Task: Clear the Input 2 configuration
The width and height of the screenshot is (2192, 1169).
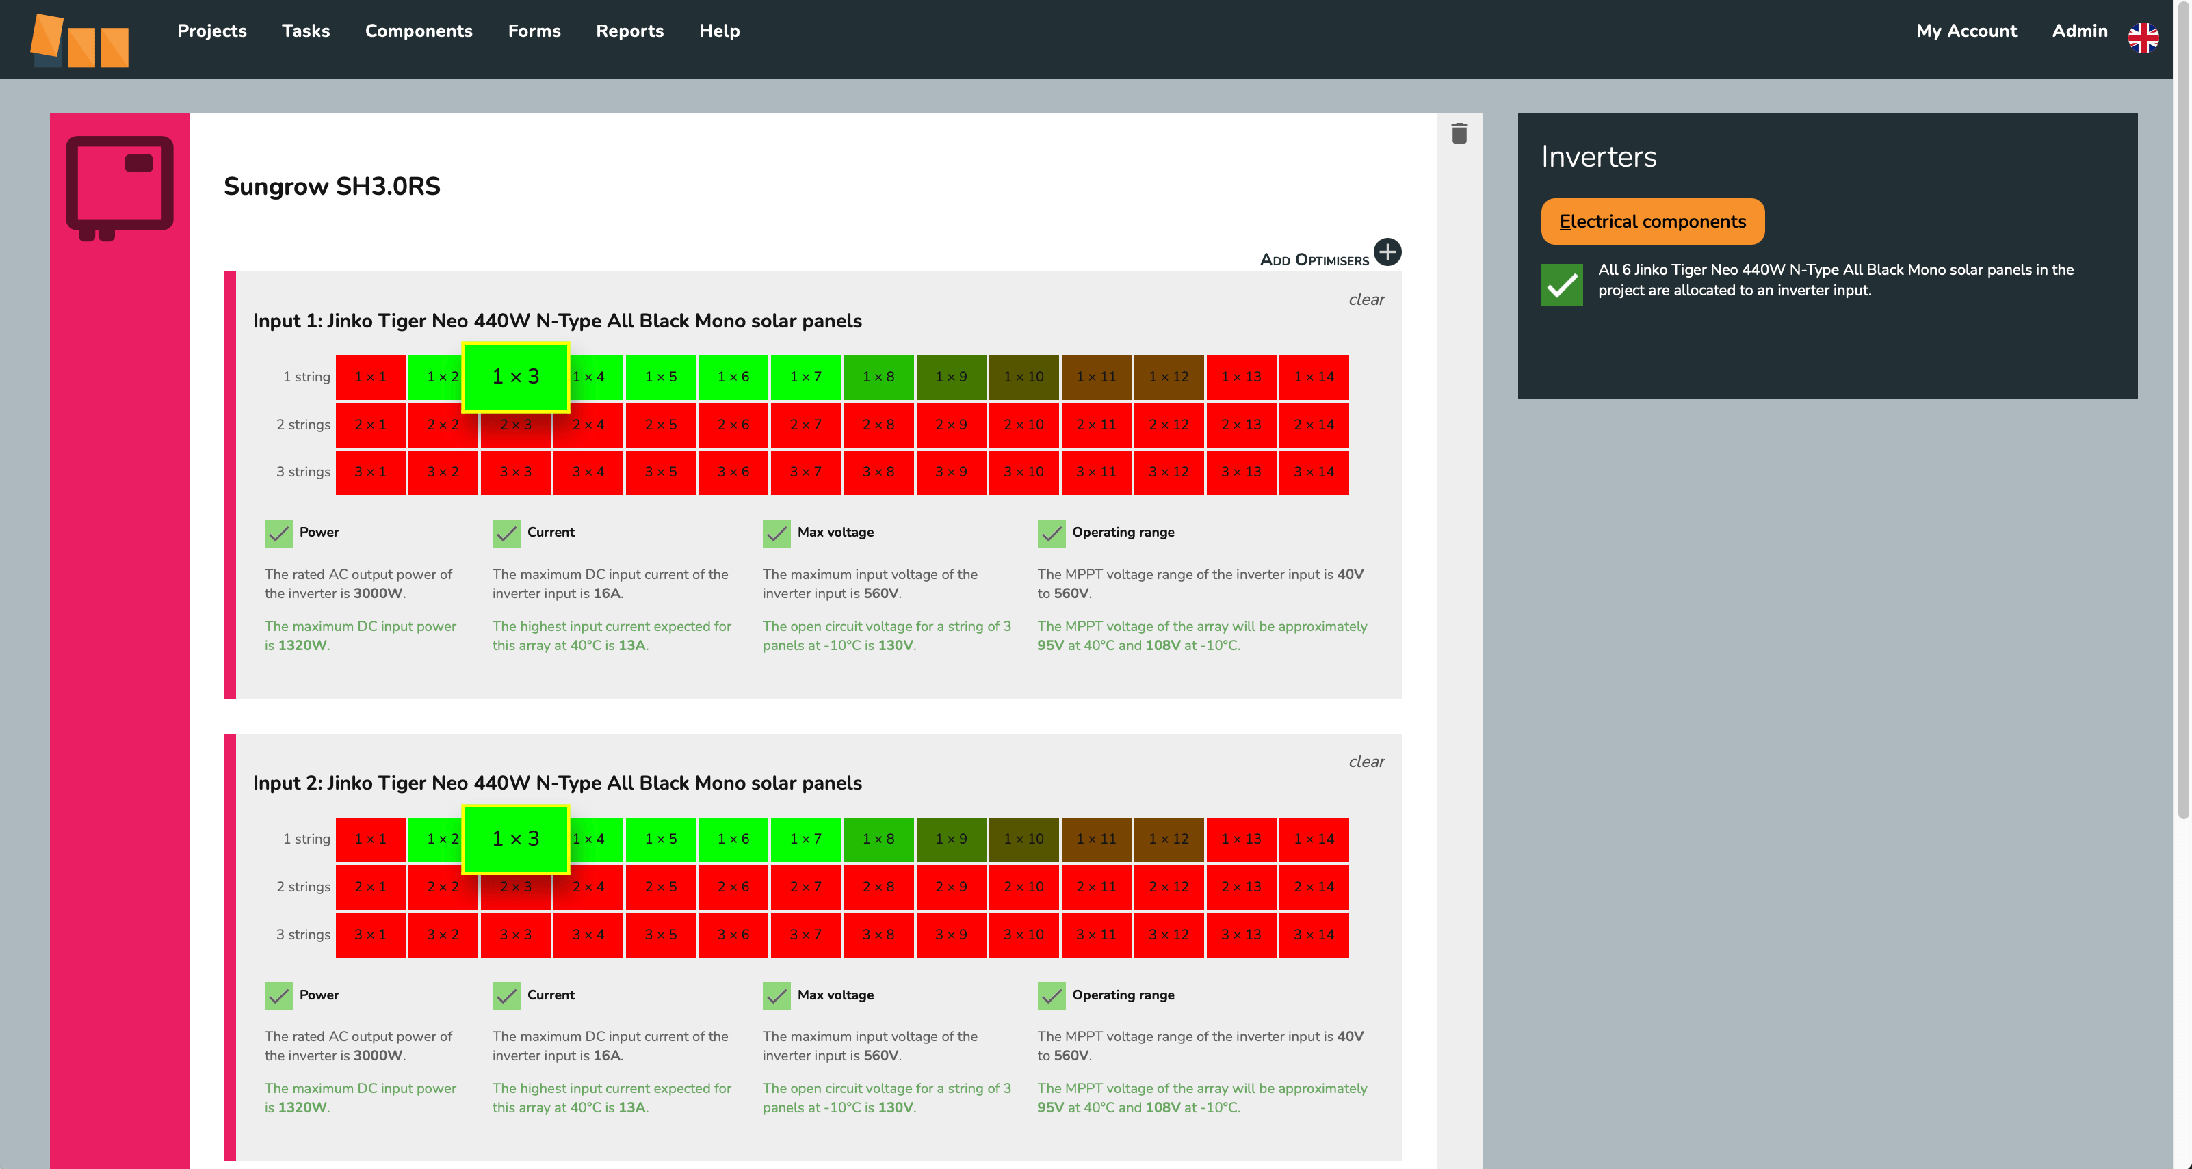Action: 1366,761
